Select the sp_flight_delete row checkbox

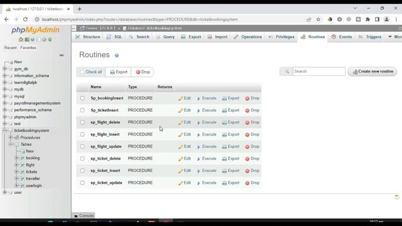[82, 122]
